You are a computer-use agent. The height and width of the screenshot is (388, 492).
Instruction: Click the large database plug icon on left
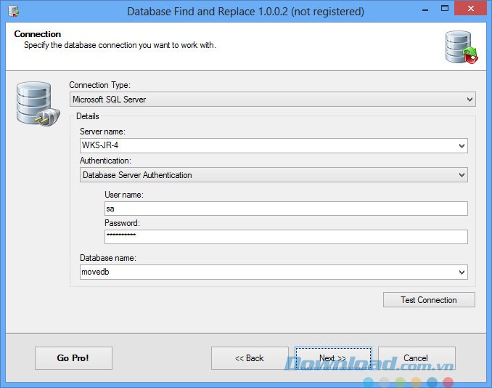click(33, 103)
